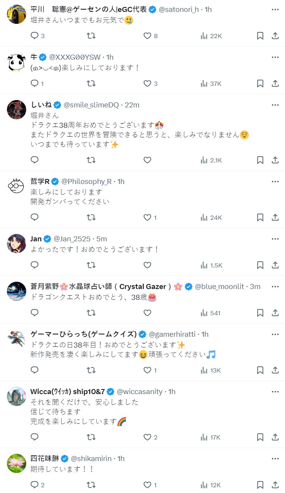Open more menu for しいね's tweet
Screen dimensions: 285x493
click(275, 105)
